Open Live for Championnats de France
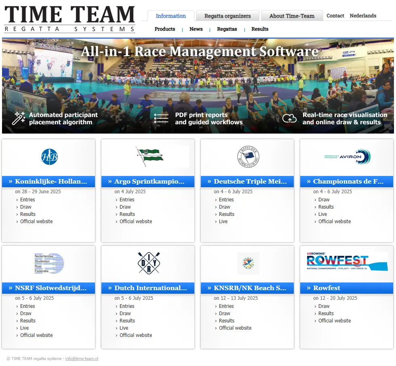Screen dimensions: 396x366 coord(322,214)
